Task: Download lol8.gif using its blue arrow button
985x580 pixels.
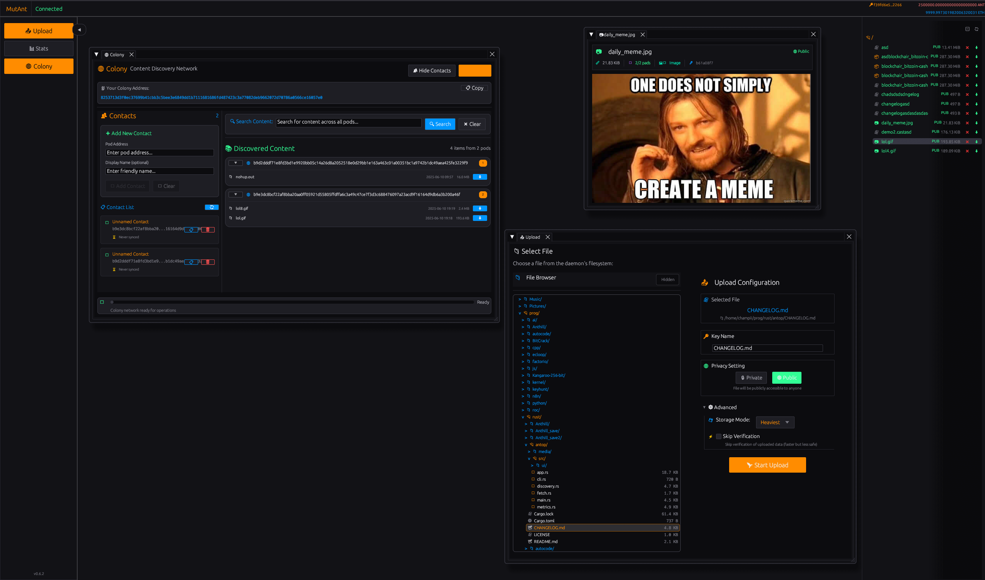Action: 479,209
